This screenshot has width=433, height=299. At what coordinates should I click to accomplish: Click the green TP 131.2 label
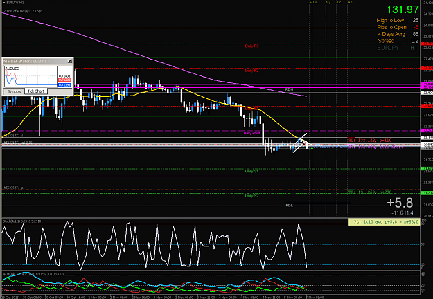(x=369, y=192)
